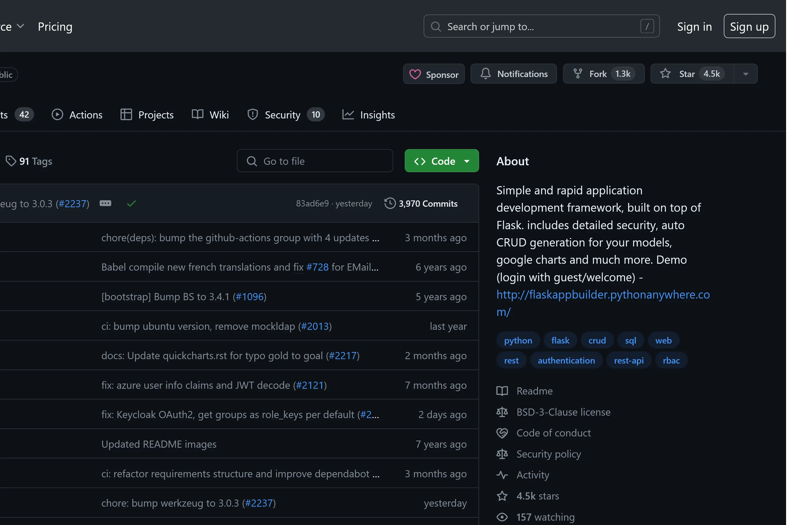Click the Sponsor button
The width and height of the screenshot is (788, 525).
[x=433, y=74]
